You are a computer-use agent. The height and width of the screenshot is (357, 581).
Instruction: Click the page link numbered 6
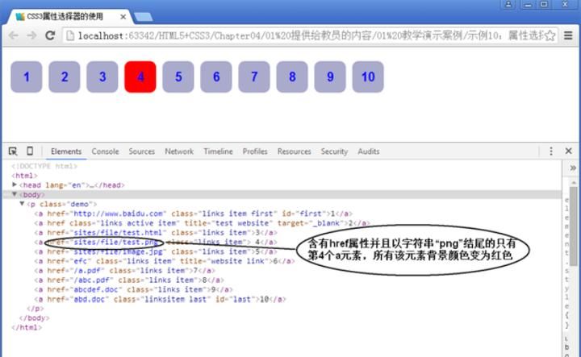click(216, 77)
